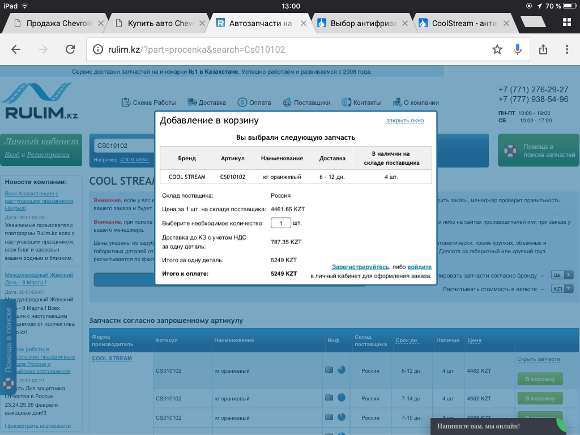580x435 pixels.
Task: View photo icon for the 6-12 дн. part
Action: [329, 370]
